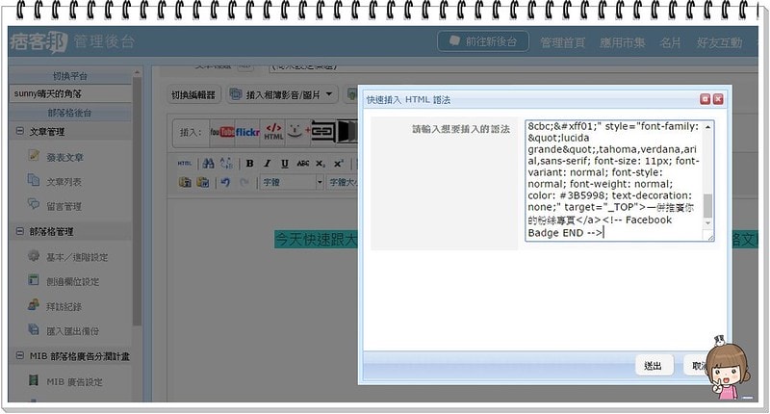Open 應用市集 in top navigation
This screenshot has height=414, width=770.
click(622, 42)
